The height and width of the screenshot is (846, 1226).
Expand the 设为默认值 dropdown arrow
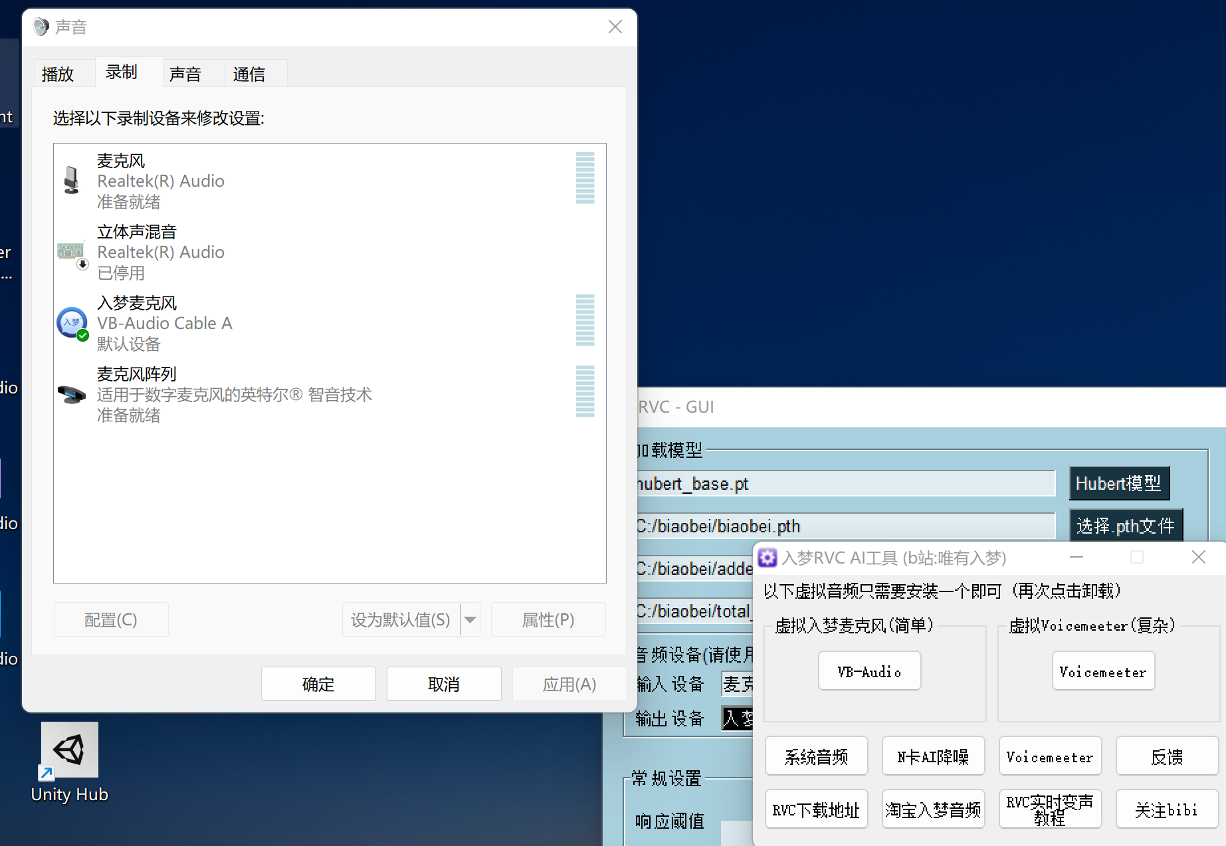coord(470,619)
